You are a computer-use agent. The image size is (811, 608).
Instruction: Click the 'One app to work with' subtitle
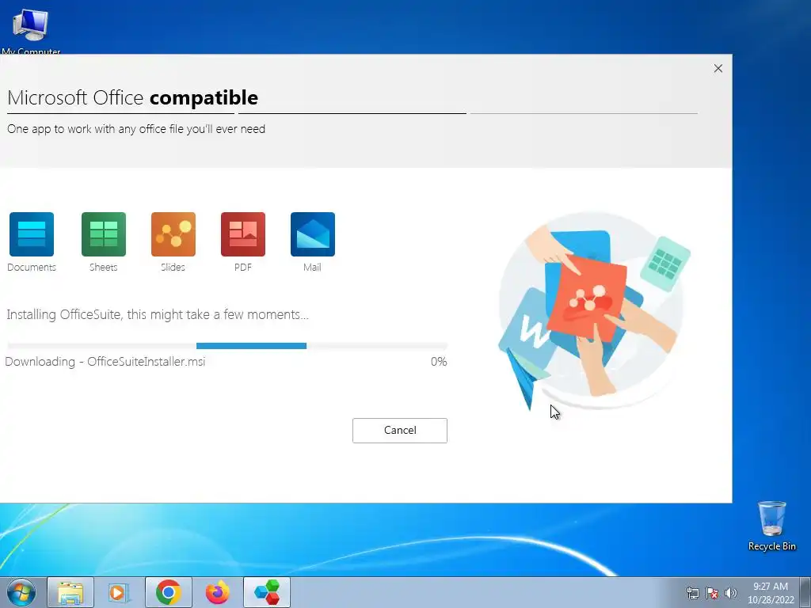[x=136, y=129]
